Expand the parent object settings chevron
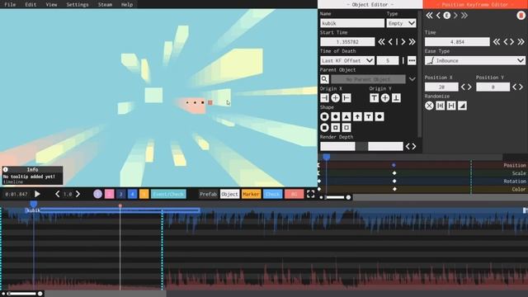 (412, 79)
